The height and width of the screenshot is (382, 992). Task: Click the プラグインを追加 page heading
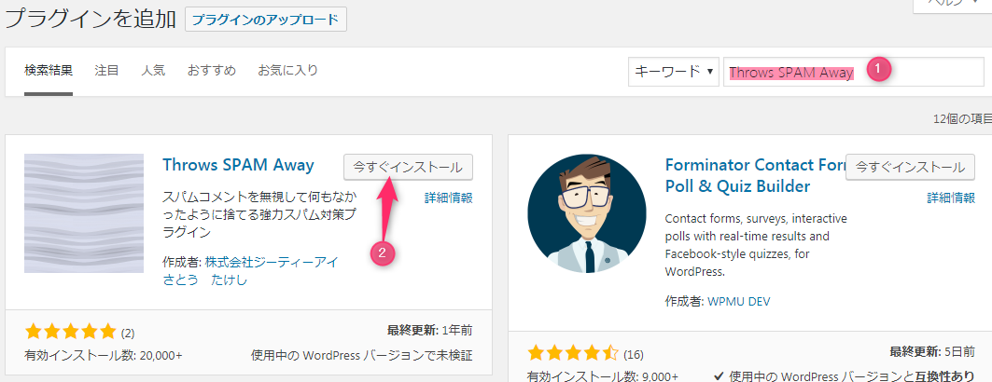90,19
